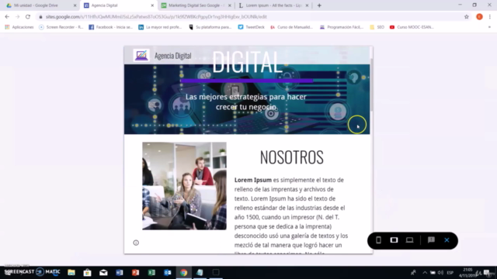This screenshot has width=497, height=279.
Task: Show hidden system tray icons
Action: 425,272
